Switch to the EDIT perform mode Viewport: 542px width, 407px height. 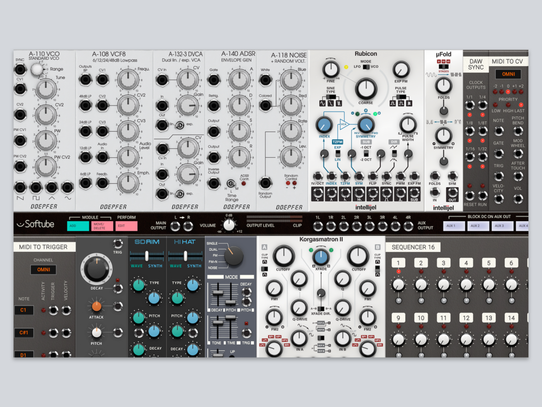[x=126, y=226]
